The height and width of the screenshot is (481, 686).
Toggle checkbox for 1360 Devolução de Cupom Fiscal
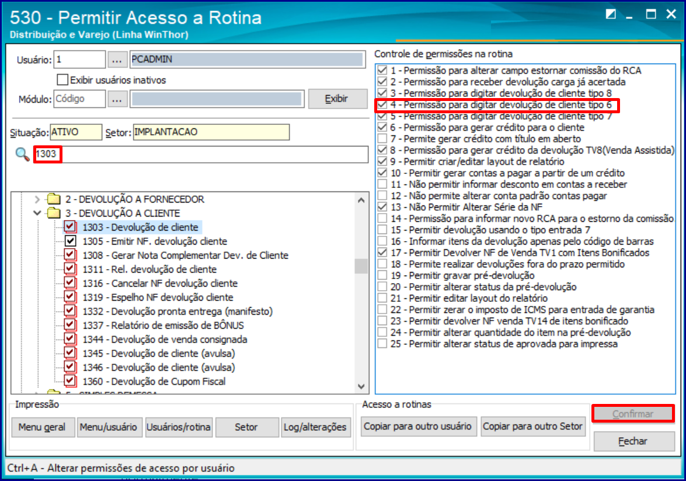[x=70, y=381]
